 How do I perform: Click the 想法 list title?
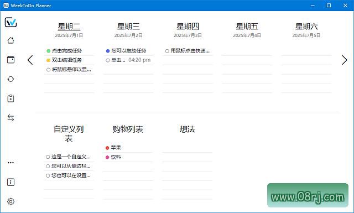187,129
